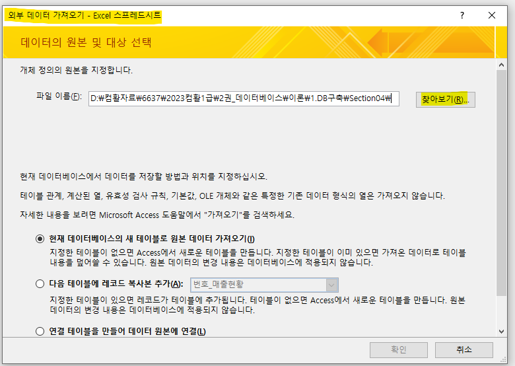Open the 번호_매출현황 table dropdown
This screenshot has height=366, width=515.
pos(331,285)
